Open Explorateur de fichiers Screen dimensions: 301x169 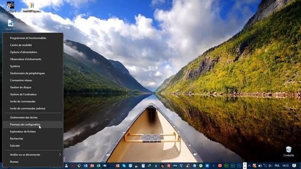tap(33, 131)
